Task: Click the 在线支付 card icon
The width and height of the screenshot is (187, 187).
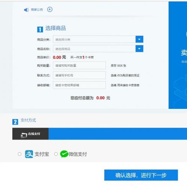Action: tap(24, 135)
